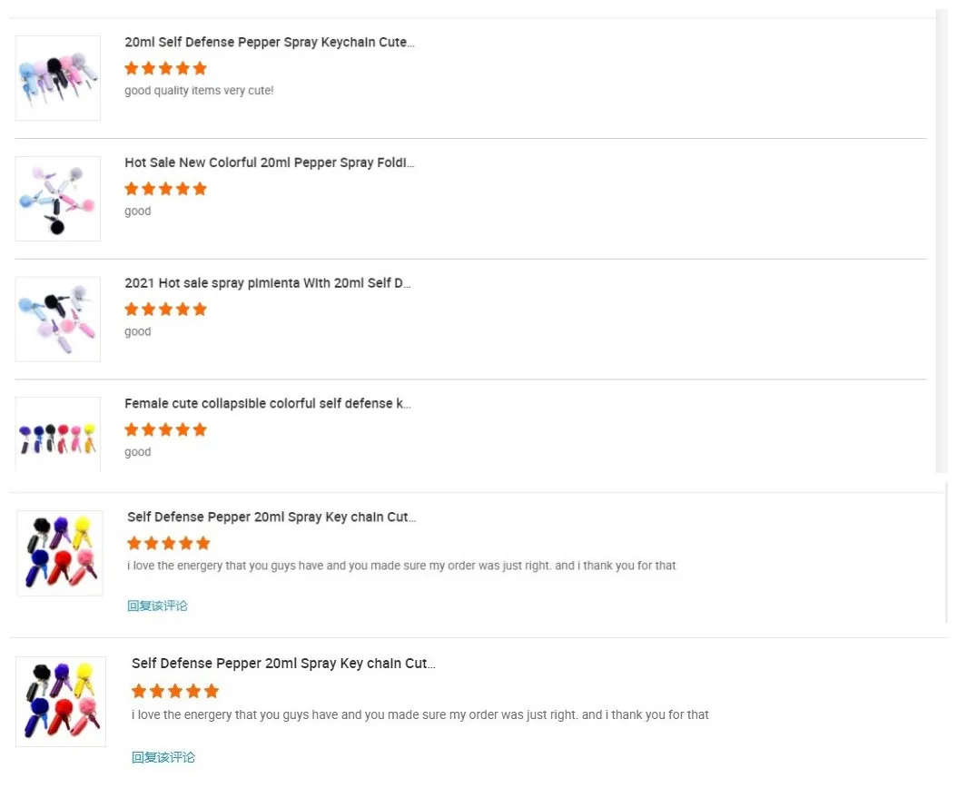Open the "2021 Hot sale spray pimienta" thumbnail

click(x=58, y=319)
